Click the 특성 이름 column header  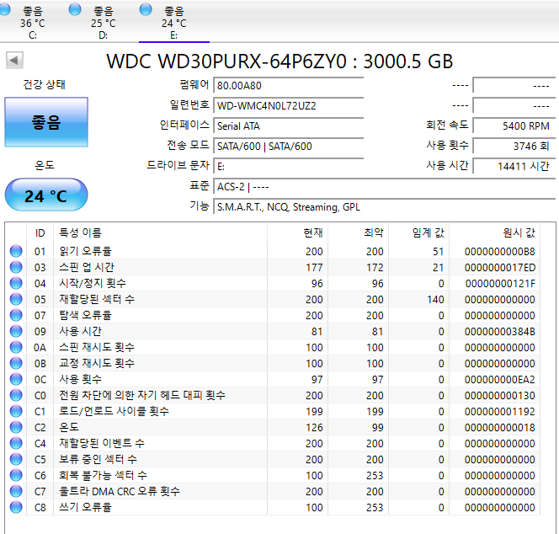coord(161,233)
